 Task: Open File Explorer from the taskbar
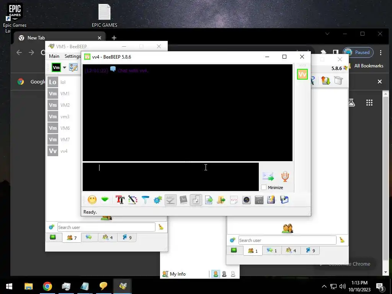[28, 286]
